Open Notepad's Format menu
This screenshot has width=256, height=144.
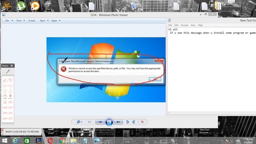[184, 25]
